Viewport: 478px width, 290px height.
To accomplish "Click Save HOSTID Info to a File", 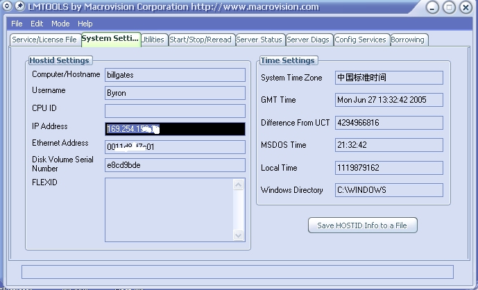I will click(x=362, y=225).
